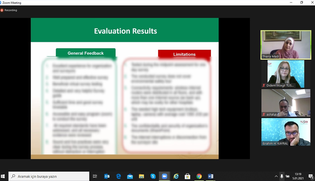315x181 pixels.
Task: Open Google Chrome from the taskbar
Action: click(199, 176)
